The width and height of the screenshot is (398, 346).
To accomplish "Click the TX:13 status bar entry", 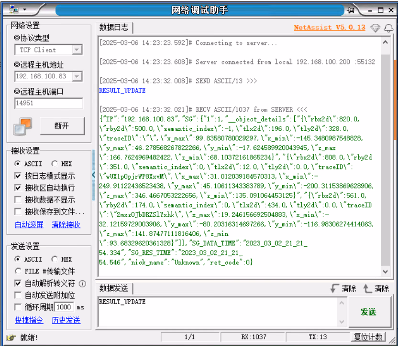I will point(318,337).
